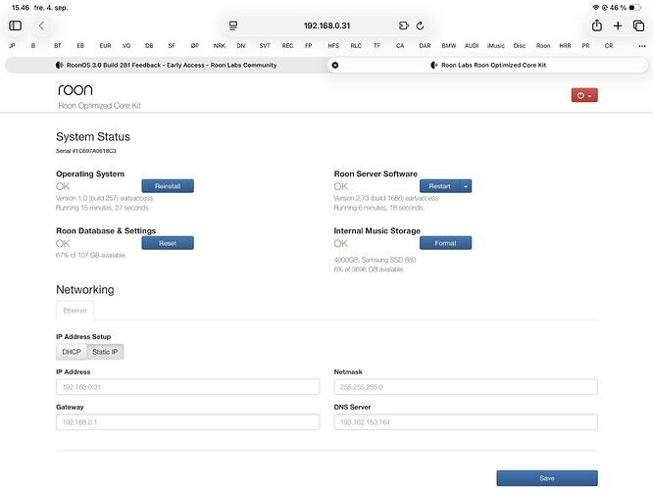Open the CR bookmark
653x490 pixels.
pyautogui.click(x=609, y=46)
